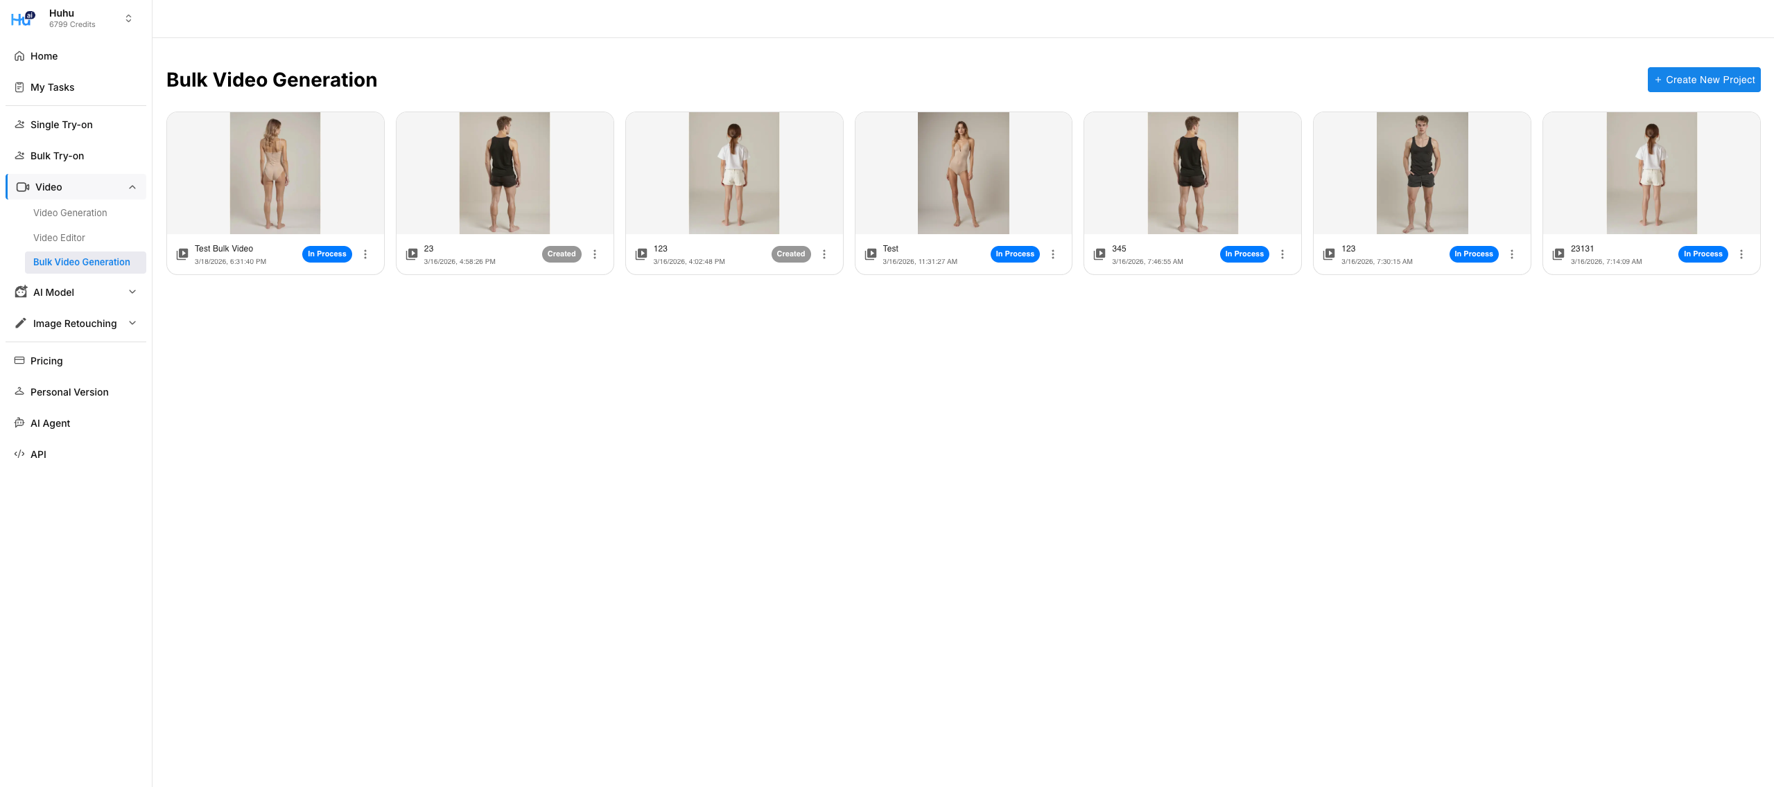The image size is (1774, 787).
Task: Open project 345 thumbnail
Action: pyautogui.click(x=1192, y=173)
